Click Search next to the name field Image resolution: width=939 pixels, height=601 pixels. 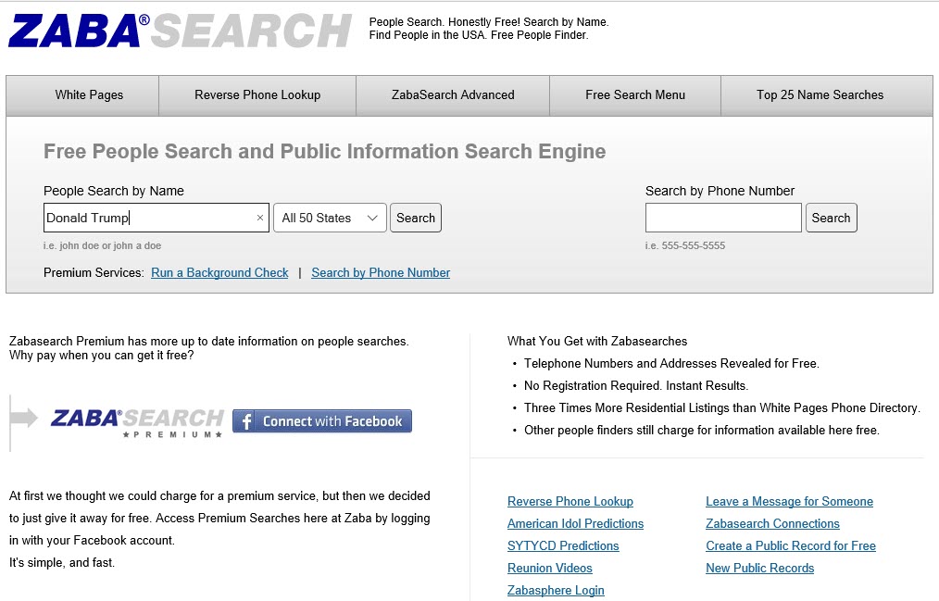(x=415, y=217)
